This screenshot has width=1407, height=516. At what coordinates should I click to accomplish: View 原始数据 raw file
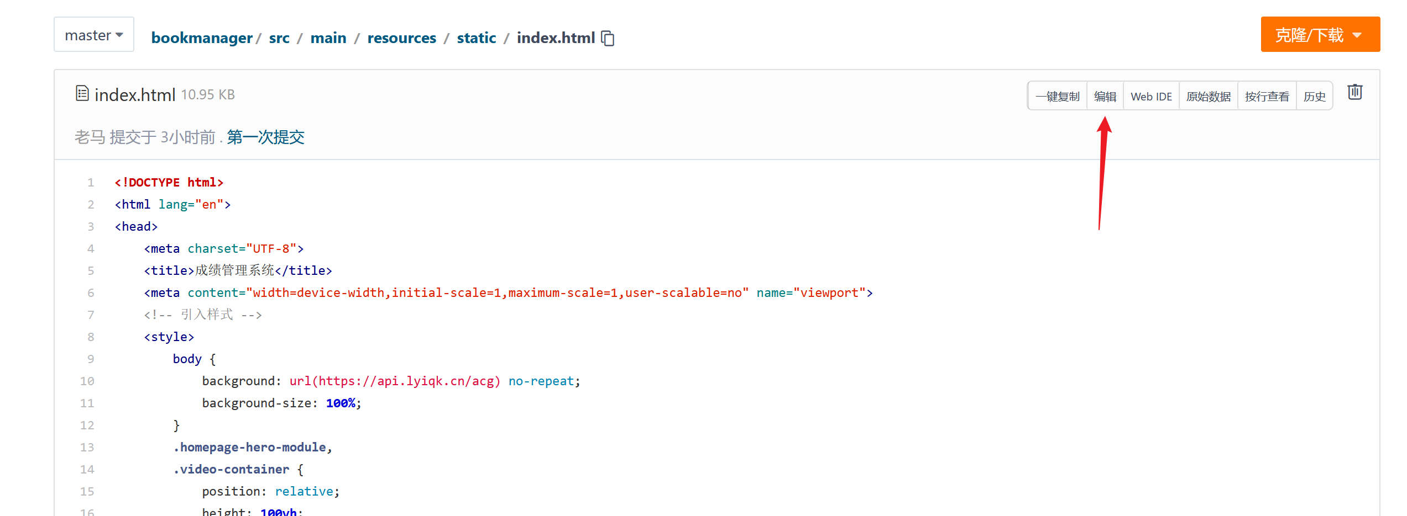click(x=1209, y=97)
